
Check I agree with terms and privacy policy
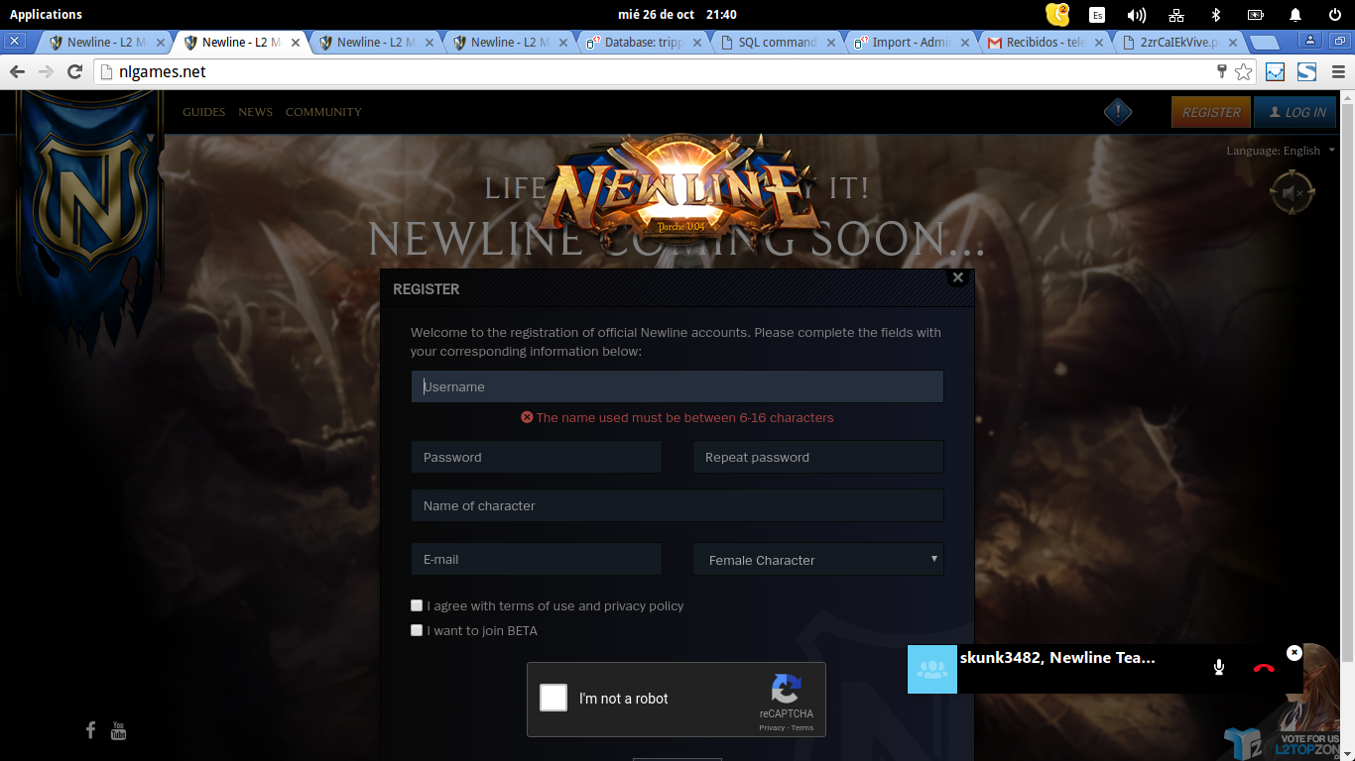pyautogui.click(x=417, y=605)
